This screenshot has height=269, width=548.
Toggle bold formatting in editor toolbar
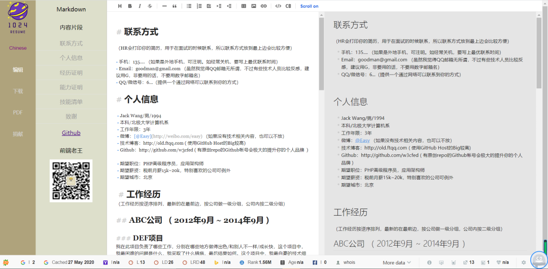(130, 6)
